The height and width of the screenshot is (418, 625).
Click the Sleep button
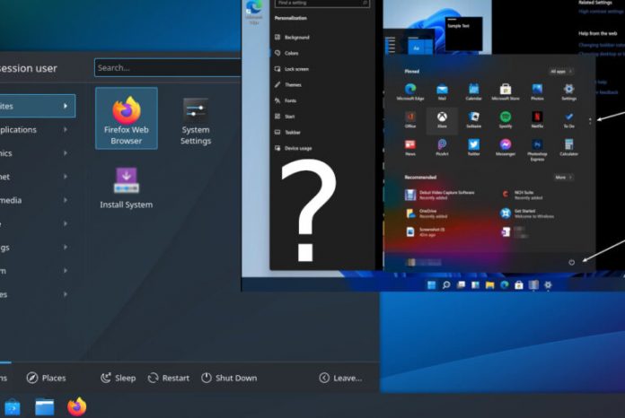tap(119, 378)
